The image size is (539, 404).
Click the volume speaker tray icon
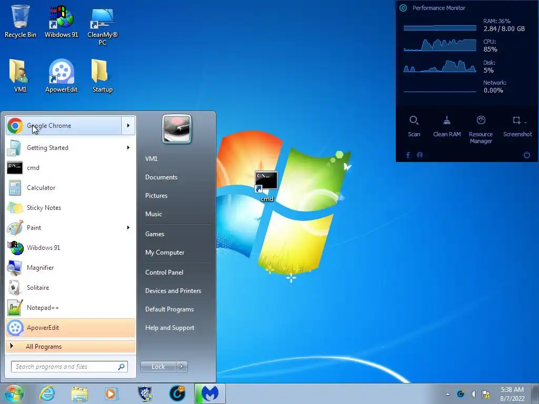(473, 394)
